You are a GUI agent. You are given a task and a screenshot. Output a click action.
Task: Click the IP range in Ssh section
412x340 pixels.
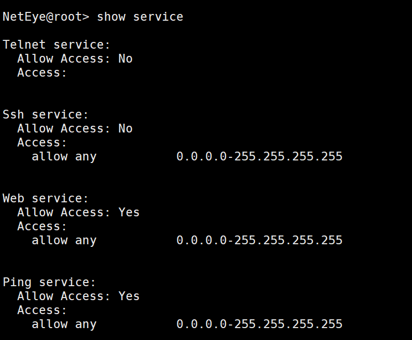tap(259, 156)
